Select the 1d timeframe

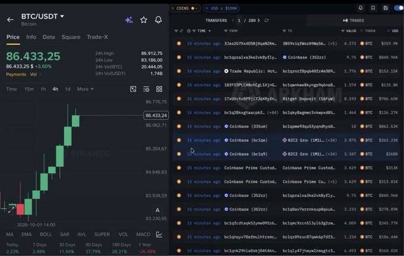pyautogui.click(x=68, y=89)
